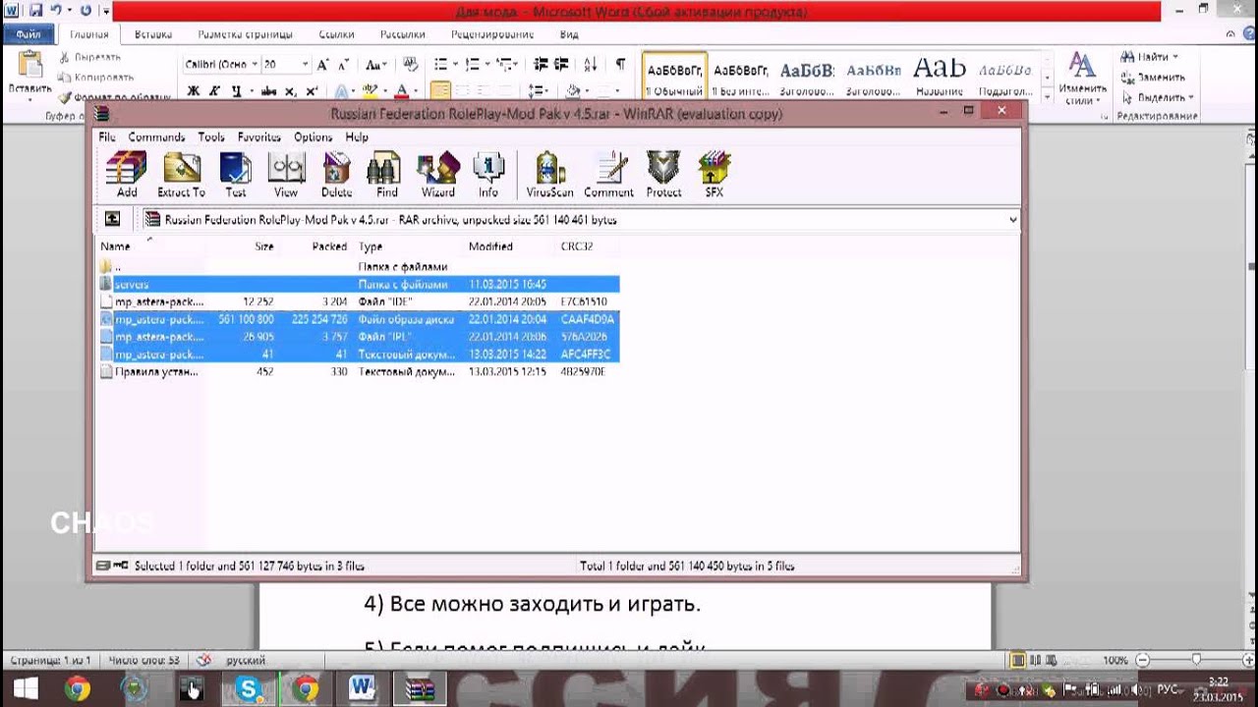Open the Выделить (Select) dropdown in Word
Image resolution: width=1258 pixels, height=707 pixels.
click(x=1191, y=98)
